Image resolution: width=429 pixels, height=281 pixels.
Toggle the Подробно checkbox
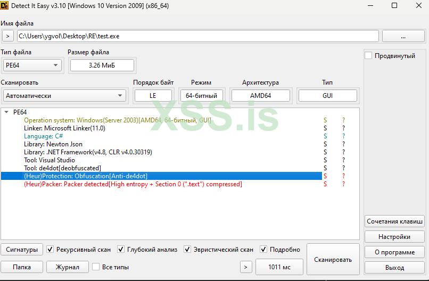coord(263,249)
